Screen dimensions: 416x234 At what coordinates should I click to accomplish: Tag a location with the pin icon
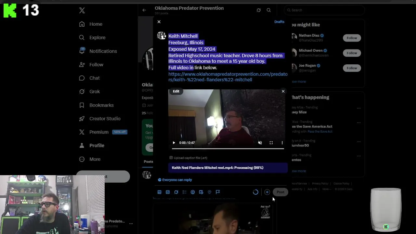click(x=209, y=192)
